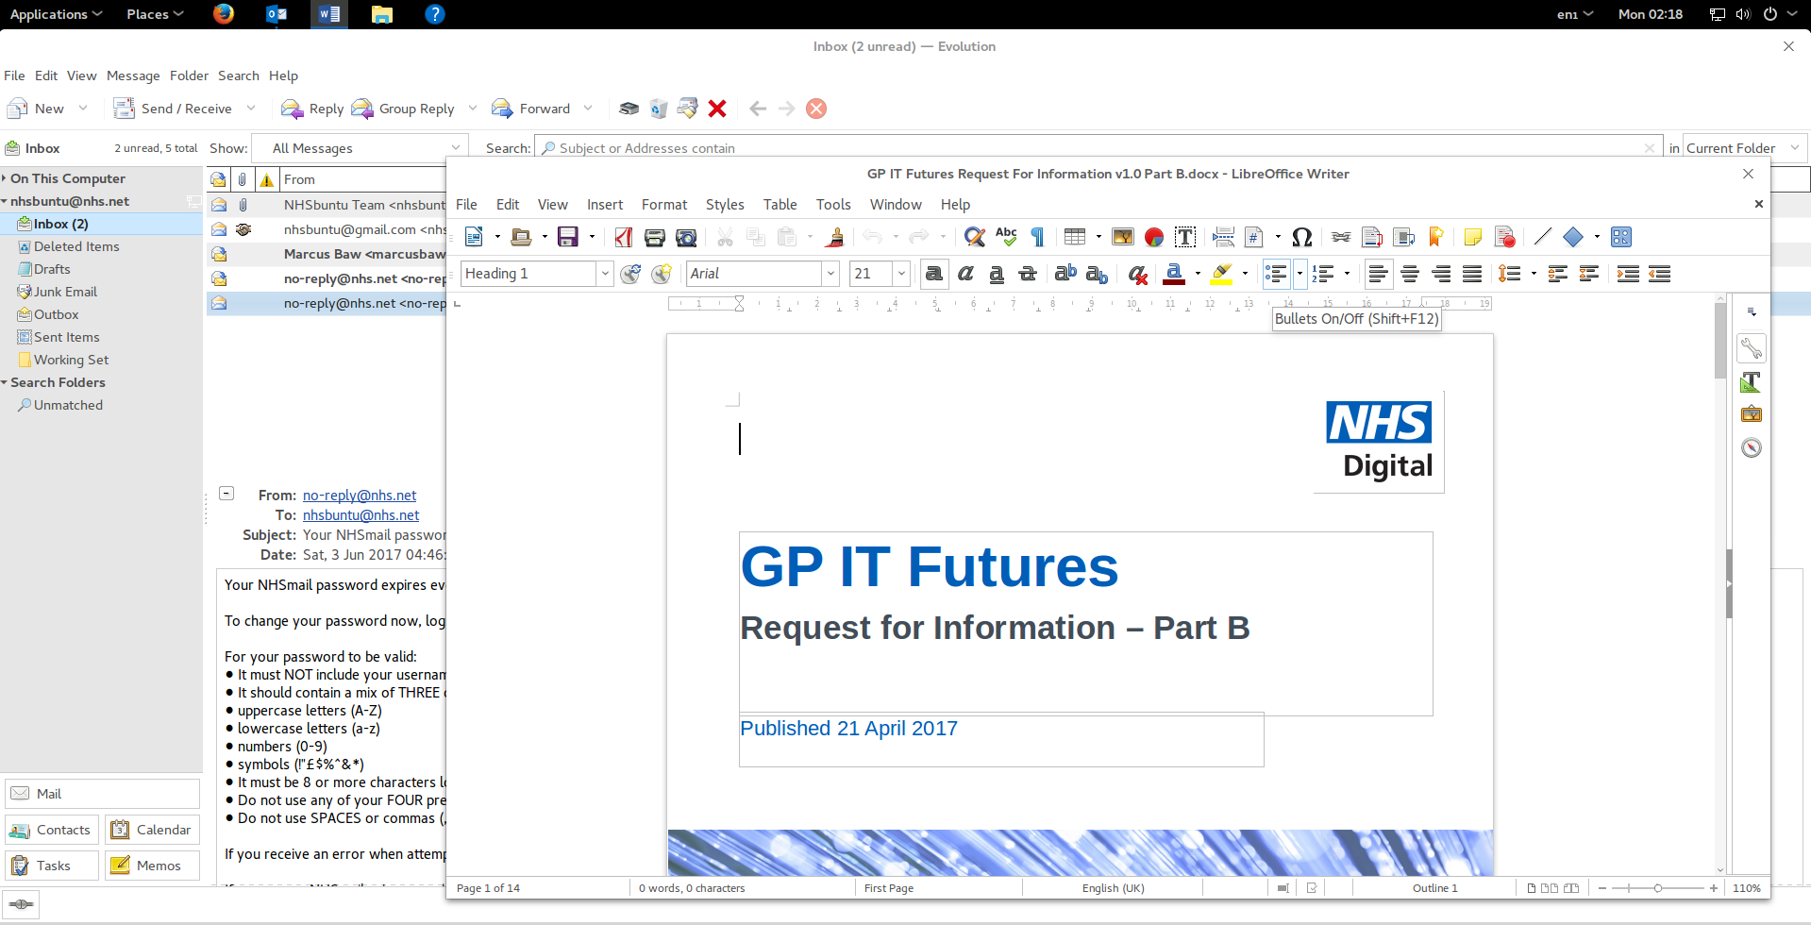Click the Insert Bookmark icon

pyautogui.click(x=1435, y=237)
